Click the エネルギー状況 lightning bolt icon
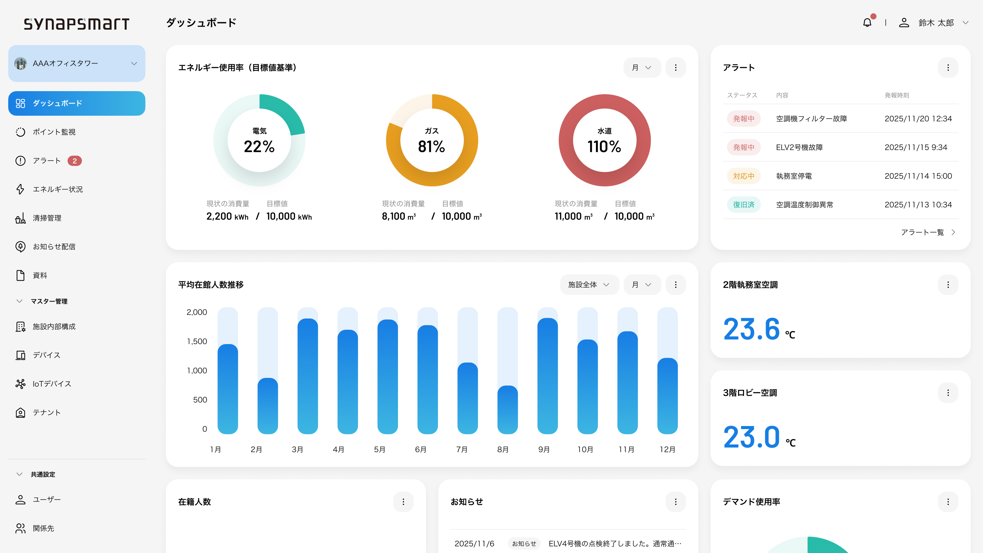 [20, 189]
